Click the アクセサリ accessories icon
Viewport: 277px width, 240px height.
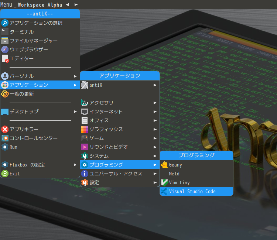[85, 103]
